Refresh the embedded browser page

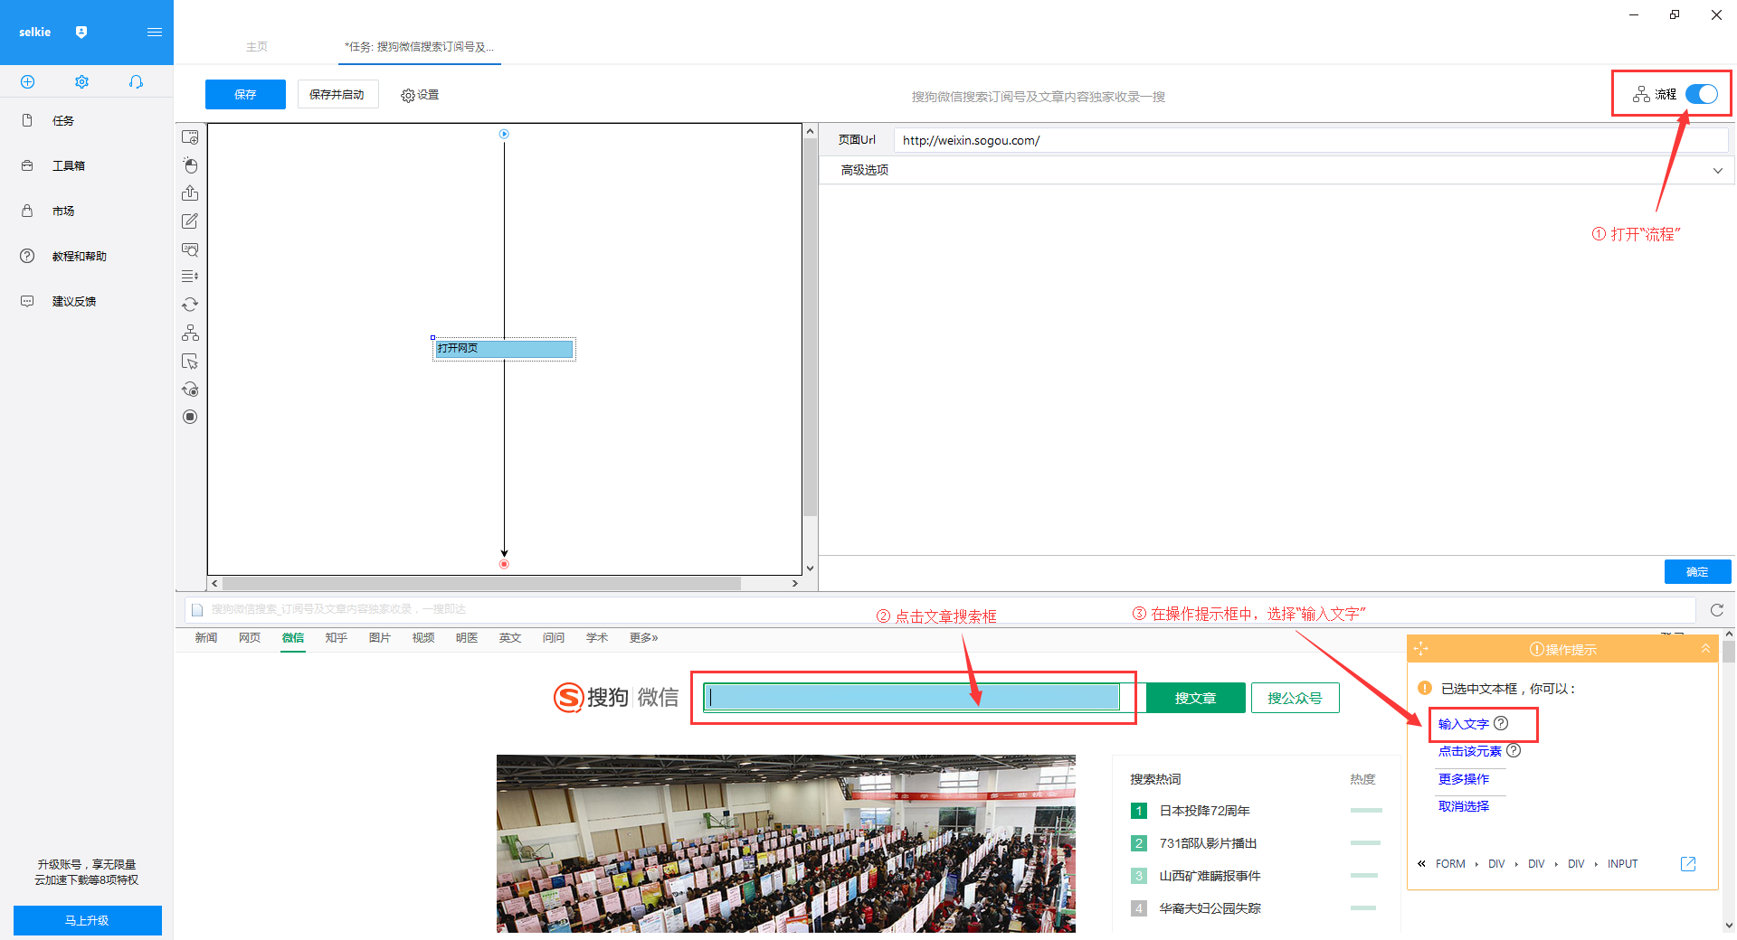click(1716, 610)
